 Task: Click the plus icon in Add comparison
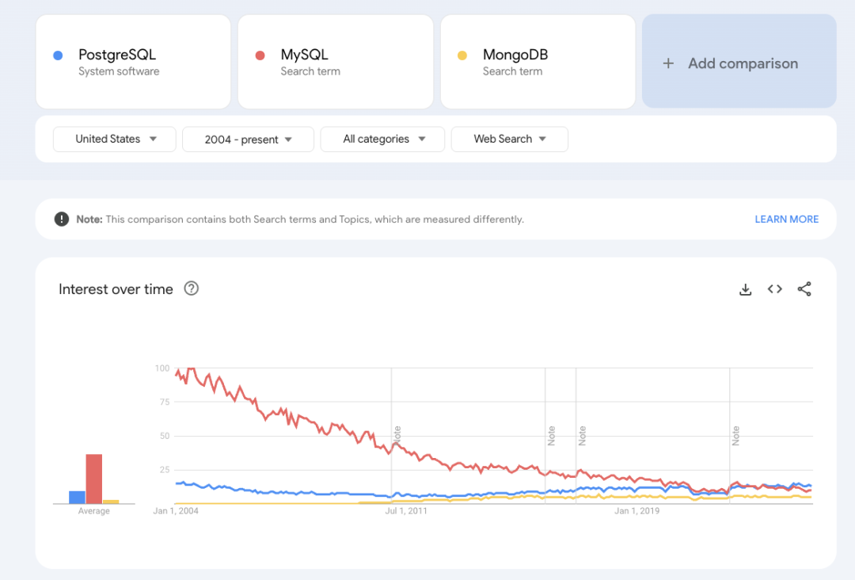click(668, 63)
